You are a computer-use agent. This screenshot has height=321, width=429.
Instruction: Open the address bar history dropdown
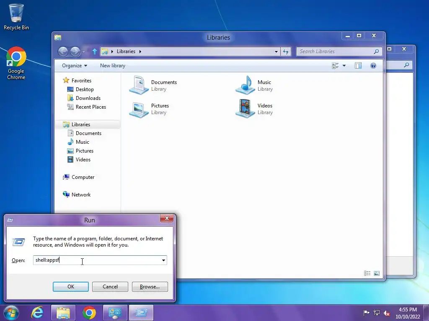point(276,51)
